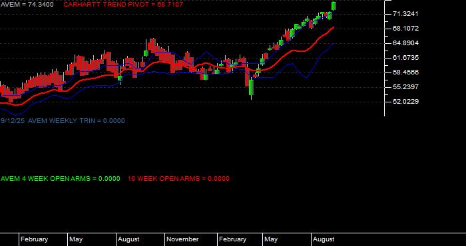466x246 pixels.
Task: Select the green AVEM 4 WEEK OPEN ARMS readout
Action: click(x=61, y=179)
